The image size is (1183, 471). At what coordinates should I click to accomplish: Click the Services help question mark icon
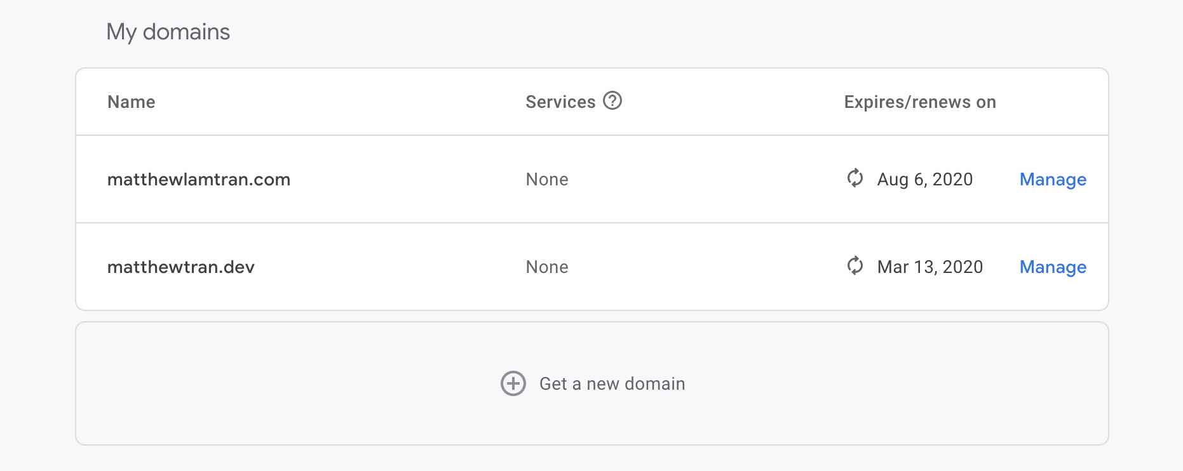click(x=612, y=101)
